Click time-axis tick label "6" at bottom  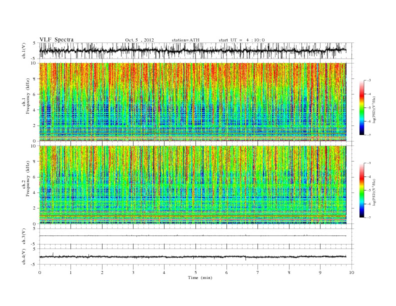click(226, 272)
